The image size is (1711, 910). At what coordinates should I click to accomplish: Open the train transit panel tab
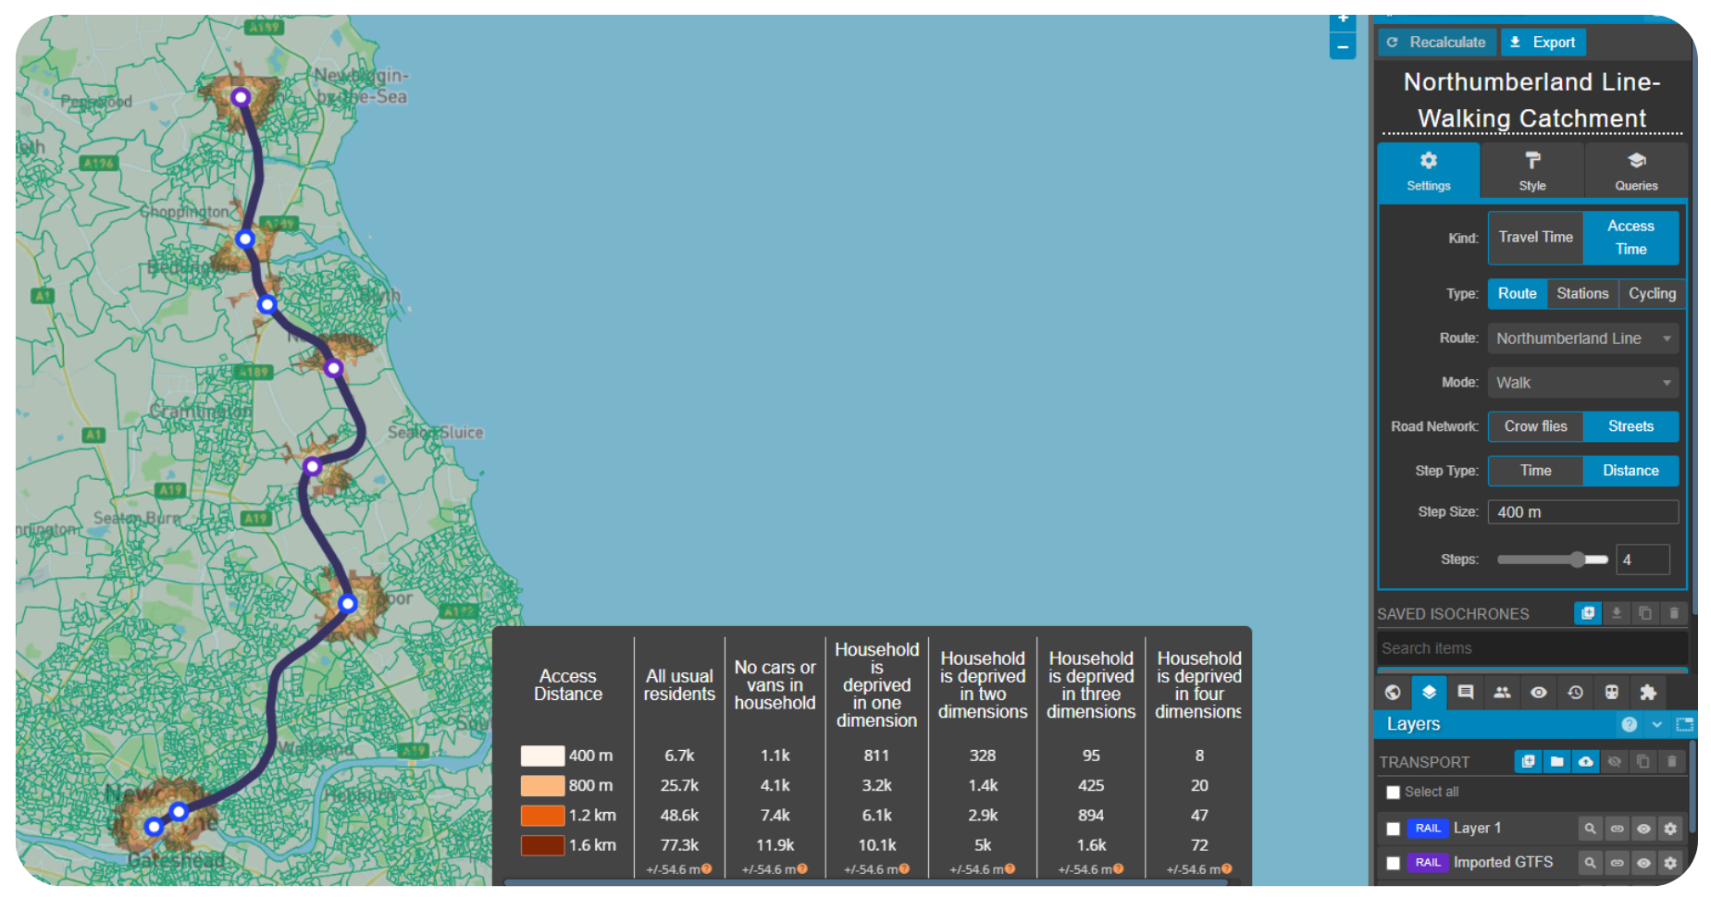[x=1612, y=692]
